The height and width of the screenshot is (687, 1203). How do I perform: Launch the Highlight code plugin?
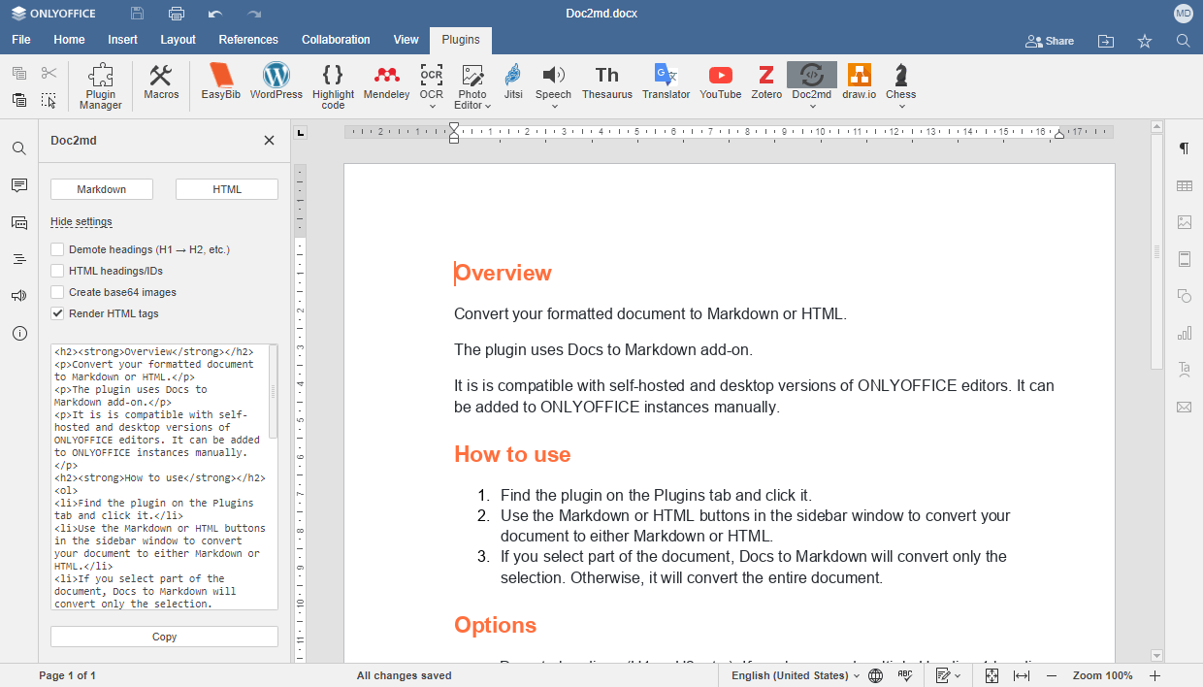pyautogui.click(x=333, y=86)
